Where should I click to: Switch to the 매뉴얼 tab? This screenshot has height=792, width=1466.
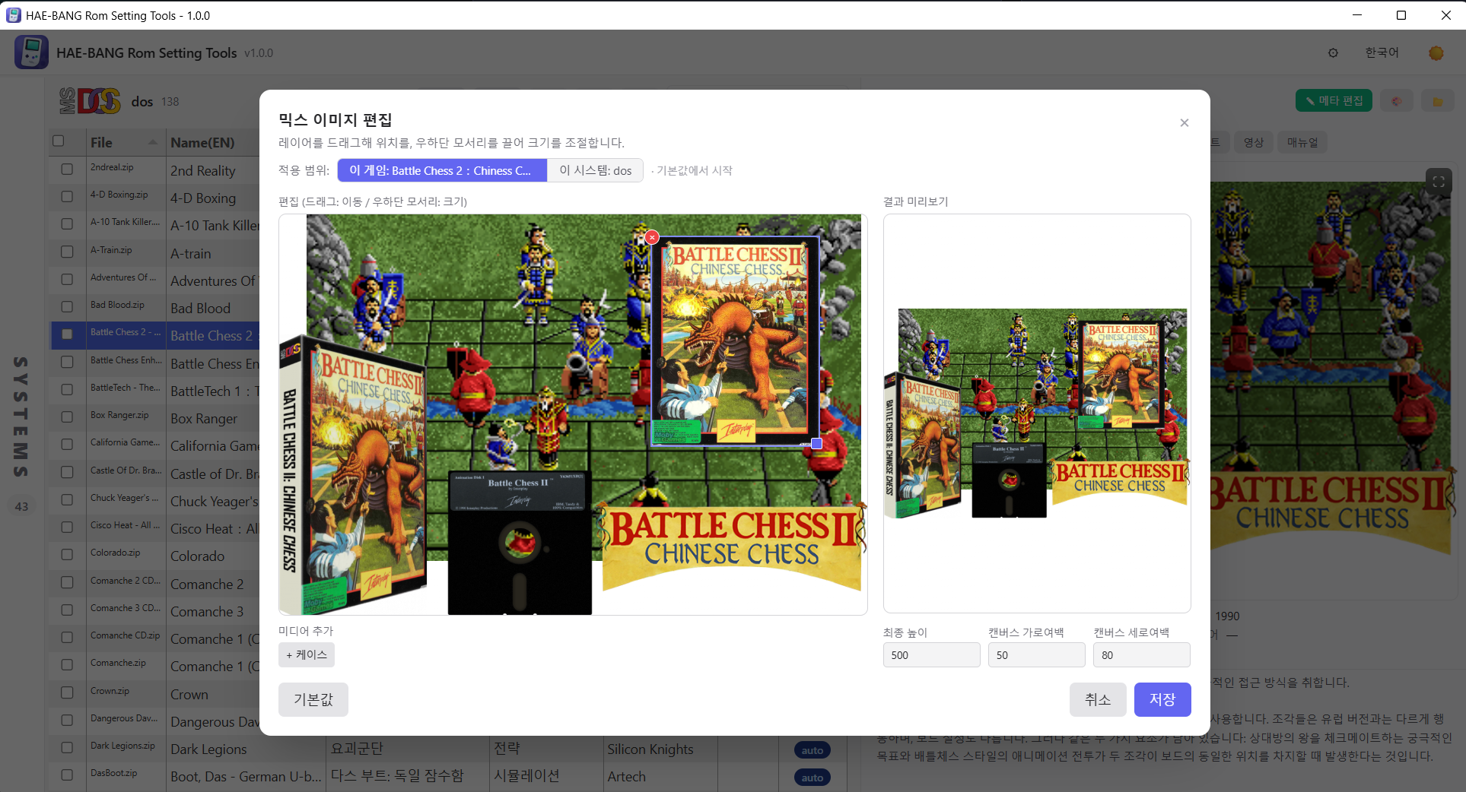click(x=1302, y=142)
